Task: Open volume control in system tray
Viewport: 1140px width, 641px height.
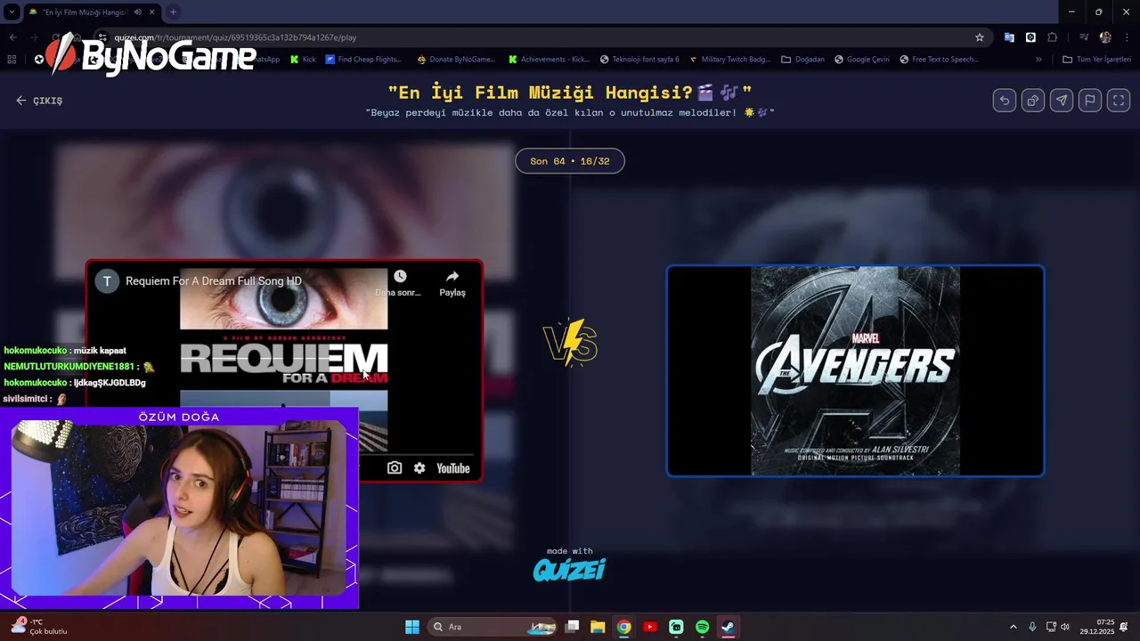Action: (1064, 627)
